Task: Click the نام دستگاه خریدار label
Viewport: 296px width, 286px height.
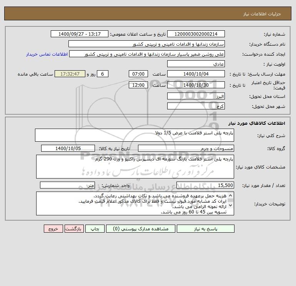Action: pos(267,44)
